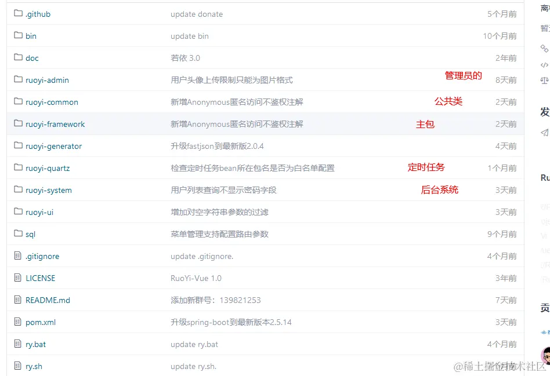
Task: Click the chain link icon in right sidebar
Action: pos(543,49)
